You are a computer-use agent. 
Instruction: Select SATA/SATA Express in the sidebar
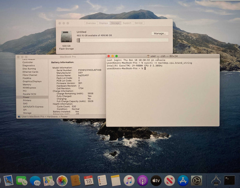tap(33, 107)
